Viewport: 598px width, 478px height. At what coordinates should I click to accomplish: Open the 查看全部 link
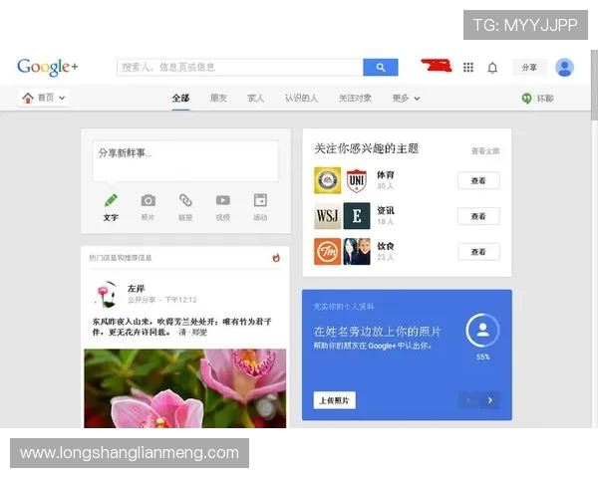(x=485, y=151)
